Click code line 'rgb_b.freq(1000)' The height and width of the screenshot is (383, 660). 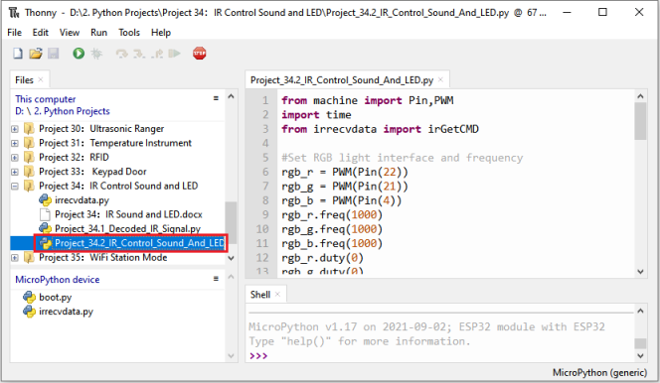coord(332,243)
